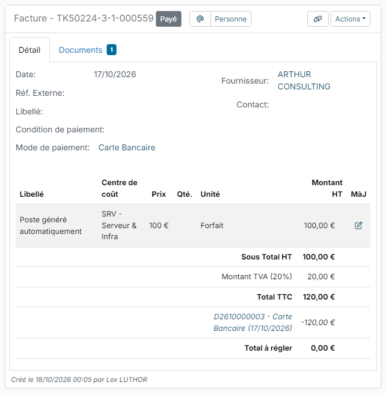Viewport: 386px width, 393px height.
Task: Click the Forfait unit cell
Action: click(x=212, y=225)
